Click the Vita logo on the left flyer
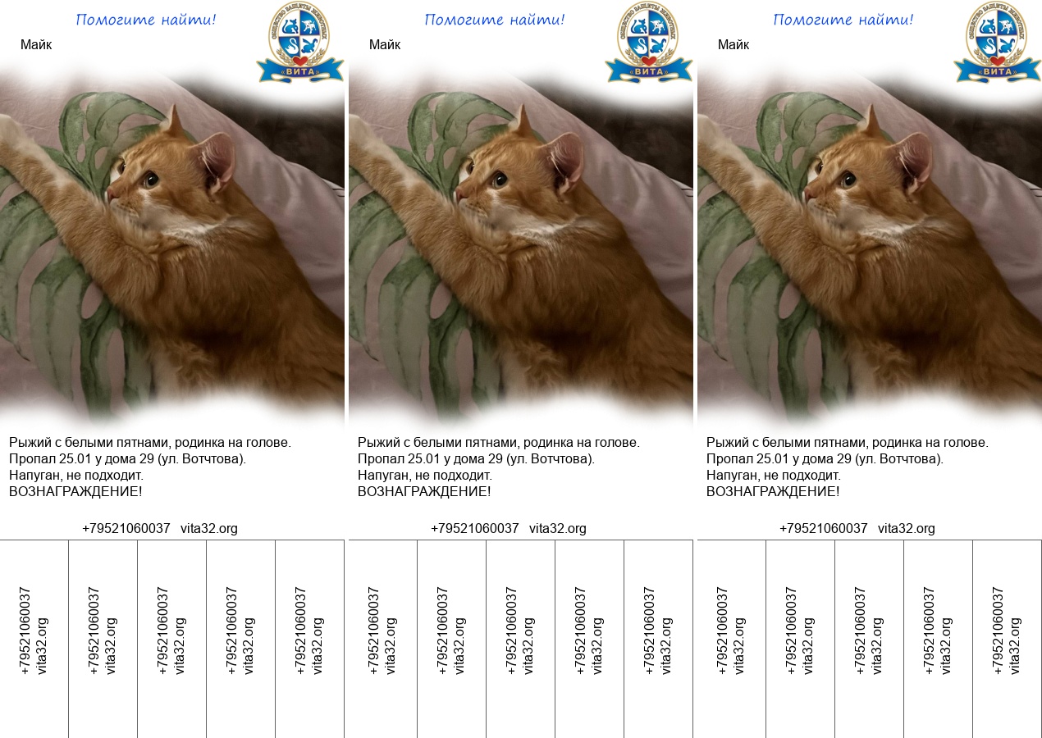Image resolution: width=1042 pixels, height=738 pixels. point(299,43)
